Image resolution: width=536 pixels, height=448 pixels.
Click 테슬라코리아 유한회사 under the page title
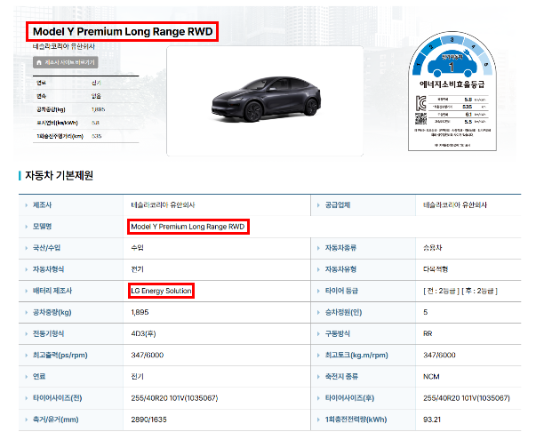click(64, 46)
